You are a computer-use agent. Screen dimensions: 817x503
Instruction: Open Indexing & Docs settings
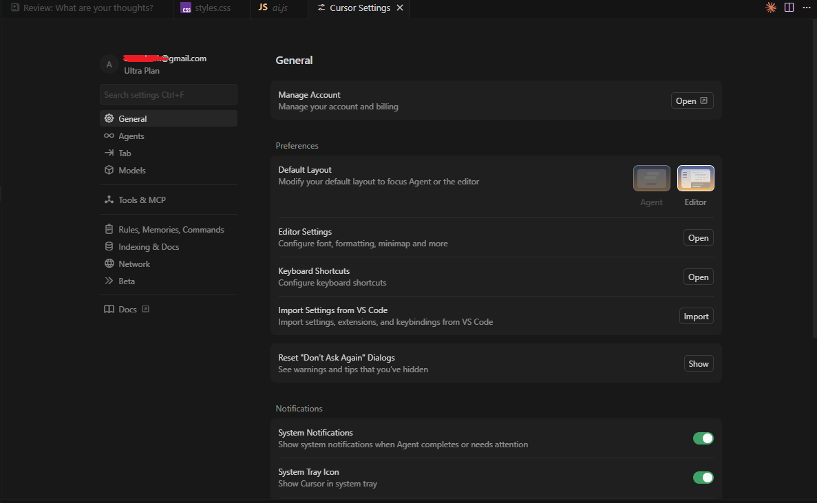point(148,247)
